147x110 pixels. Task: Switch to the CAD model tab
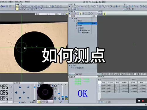click(x=118, y=74)
